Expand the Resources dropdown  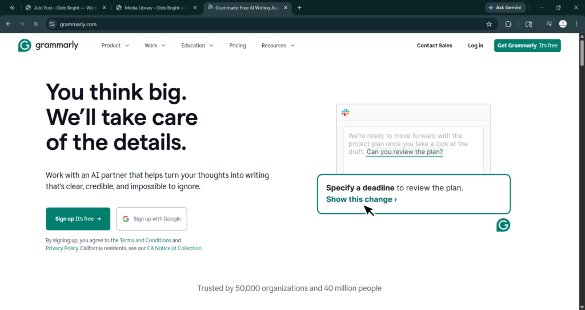[x=278, y=46]
